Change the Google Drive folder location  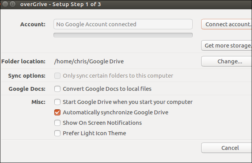[226, 61]
